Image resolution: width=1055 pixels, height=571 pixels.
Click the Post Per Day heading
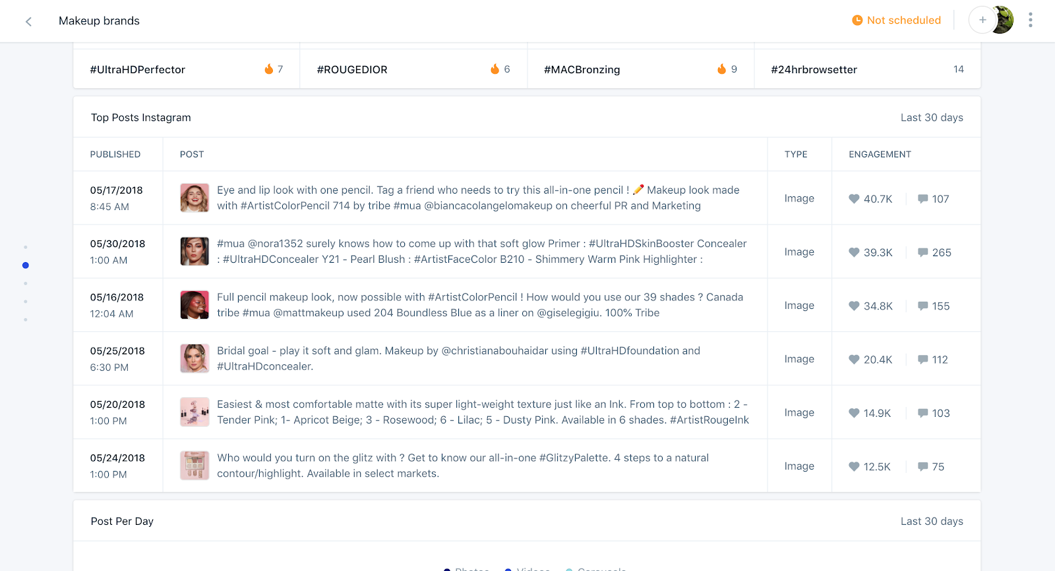[x=122, y=521]
